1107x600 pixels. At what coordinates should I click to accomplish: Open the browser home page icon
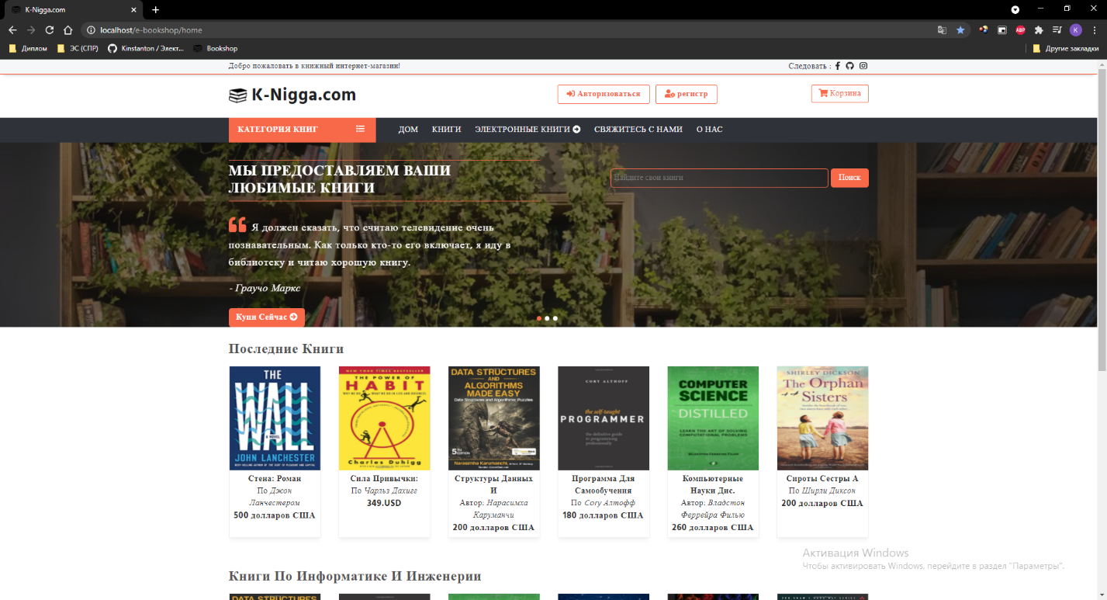[68, 30]
